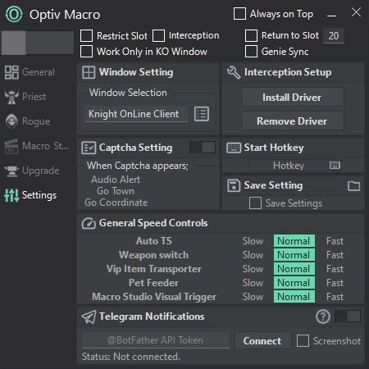Open the General tab in sidebar

point(30,72)
